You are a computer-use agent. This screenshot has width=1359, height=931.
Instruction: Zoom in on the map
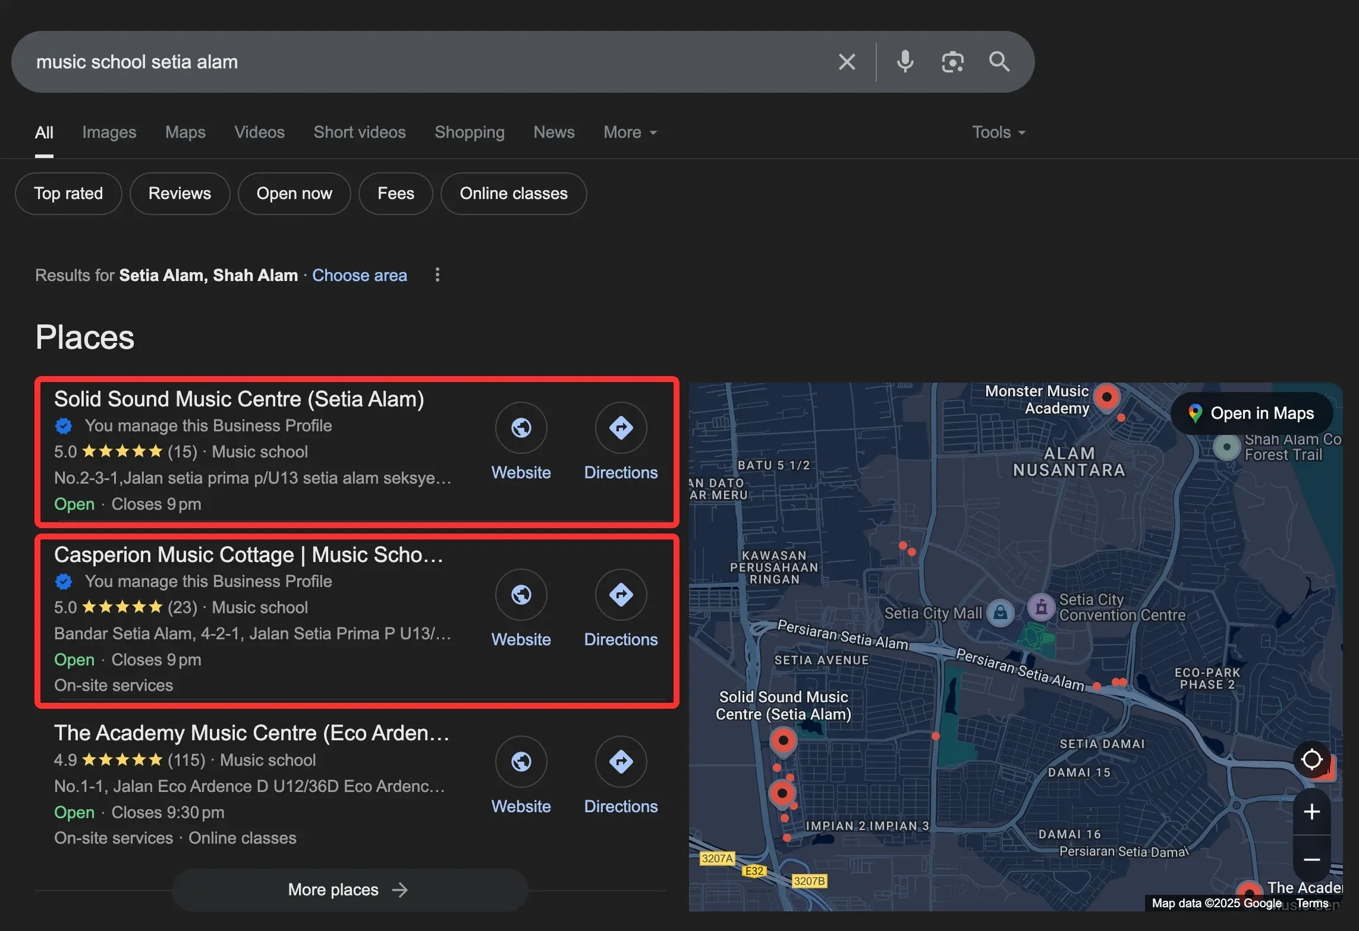tap(1312, 812)
